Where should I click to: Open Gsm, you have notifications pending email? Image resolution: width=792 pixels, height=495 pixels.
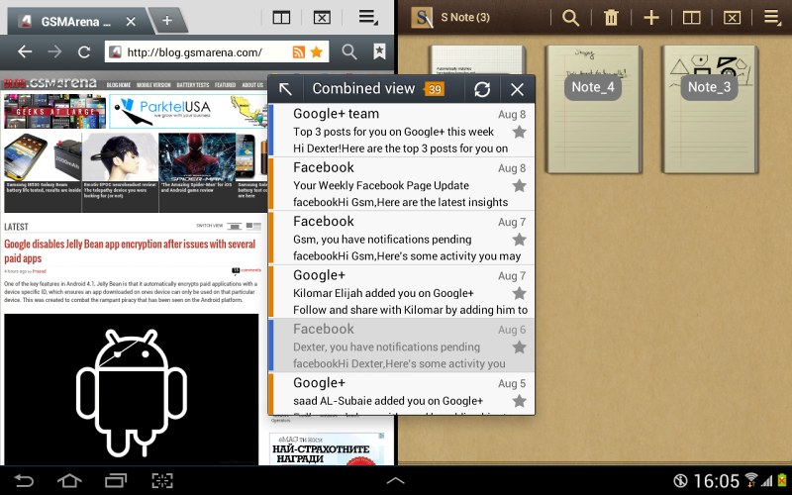tap(402, 238)
